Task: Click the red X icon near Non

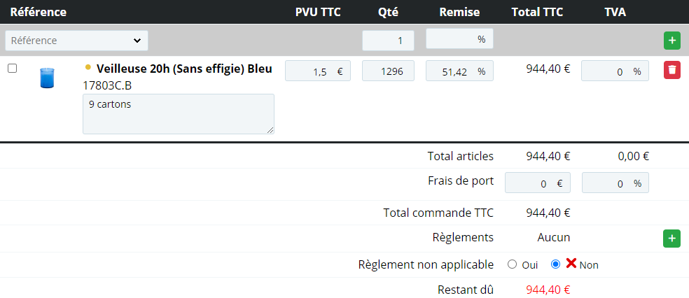Action: 571,263
